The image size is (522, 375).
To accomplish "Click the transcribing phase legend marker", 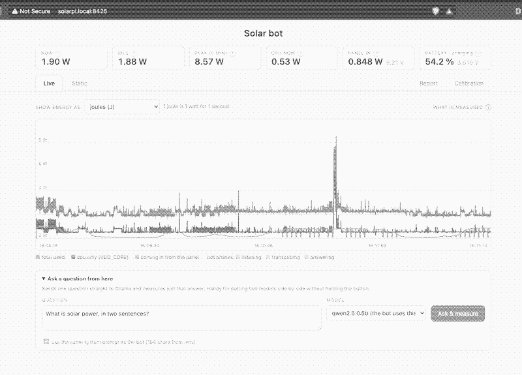I will pyautogui.click(x=268, y=257).
